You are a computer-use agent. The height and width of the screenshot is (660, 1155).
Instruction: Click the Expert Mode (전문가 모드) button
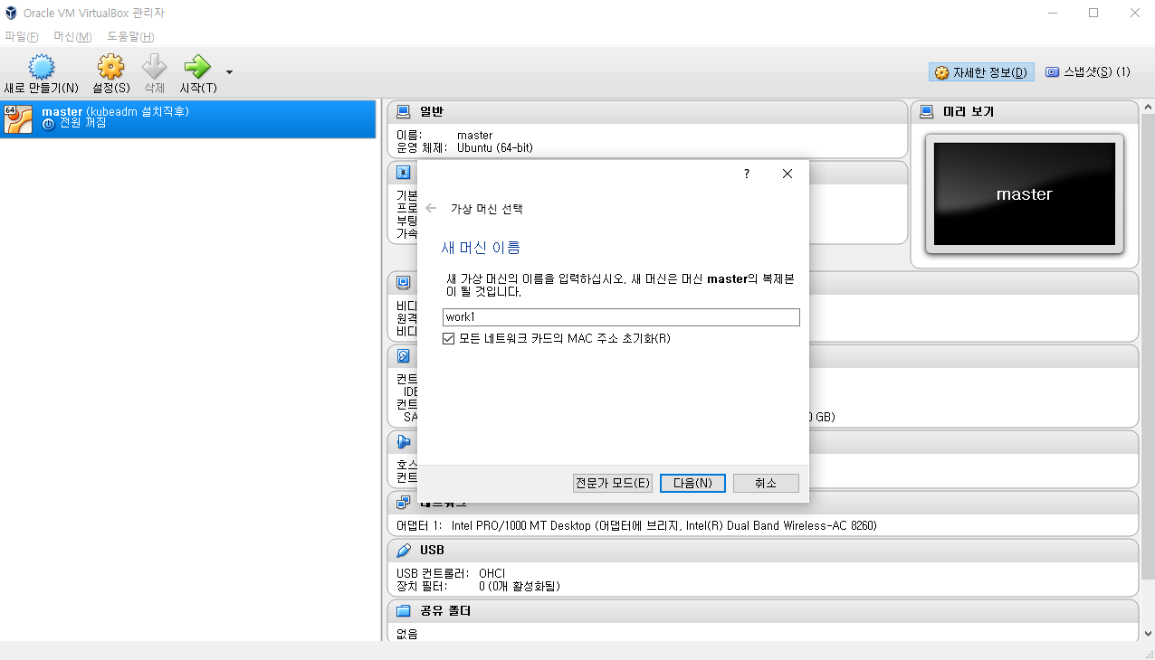tap(613, 483)
